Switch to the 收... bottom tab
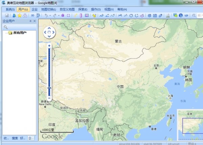This screenshot has height=145, width=203. tap(6, 138)
